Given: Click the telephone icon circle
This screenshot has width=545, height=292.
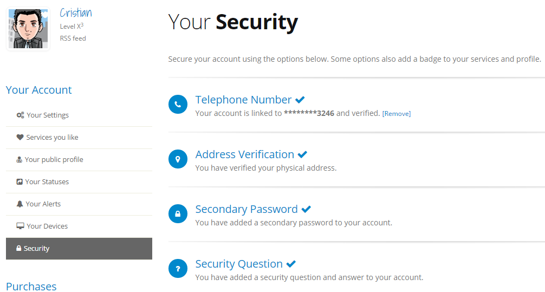Looking at the screenshot, I should point(178,104).
